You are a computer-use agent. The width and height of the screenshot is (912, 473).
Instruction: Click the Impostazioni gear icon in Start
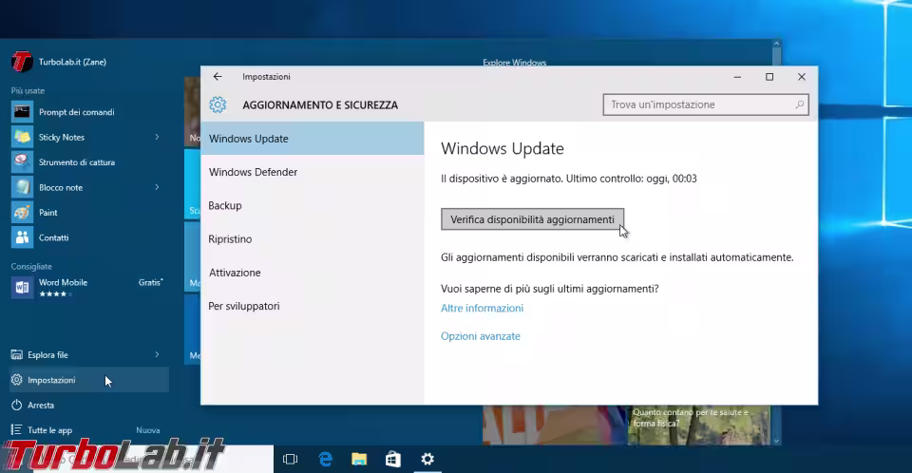(17, 380)
